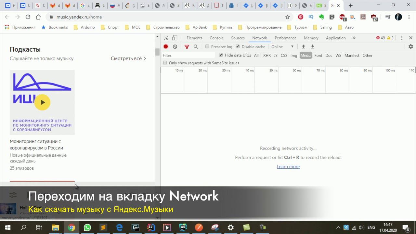The width and height of the screenshot is (416, 234).
Task: Filter requests by Font type
Action: 318,56
